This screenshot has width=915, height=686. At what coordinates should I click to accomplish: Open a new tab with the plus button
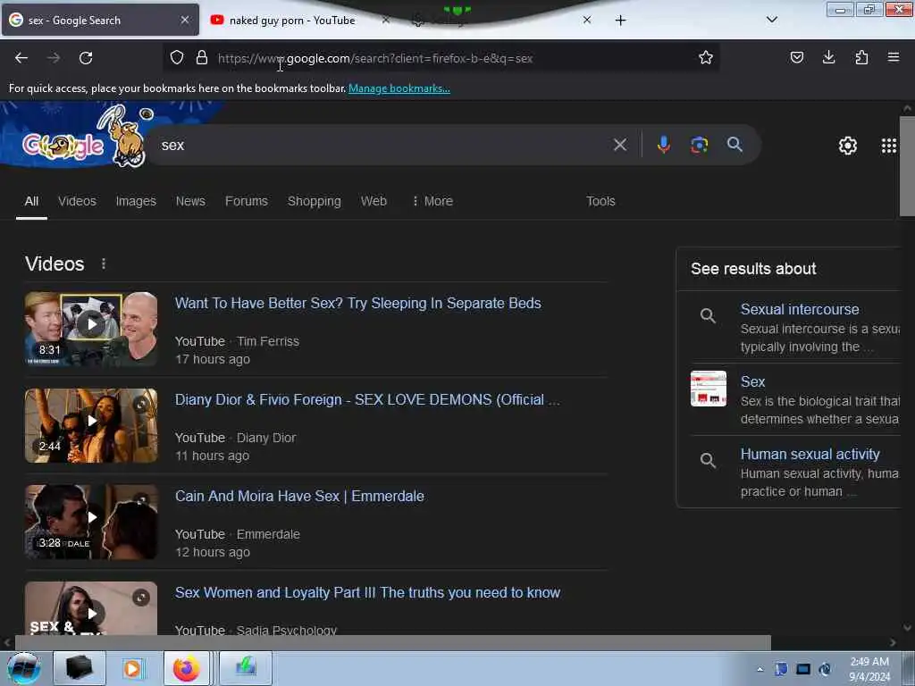pos(620,21)
